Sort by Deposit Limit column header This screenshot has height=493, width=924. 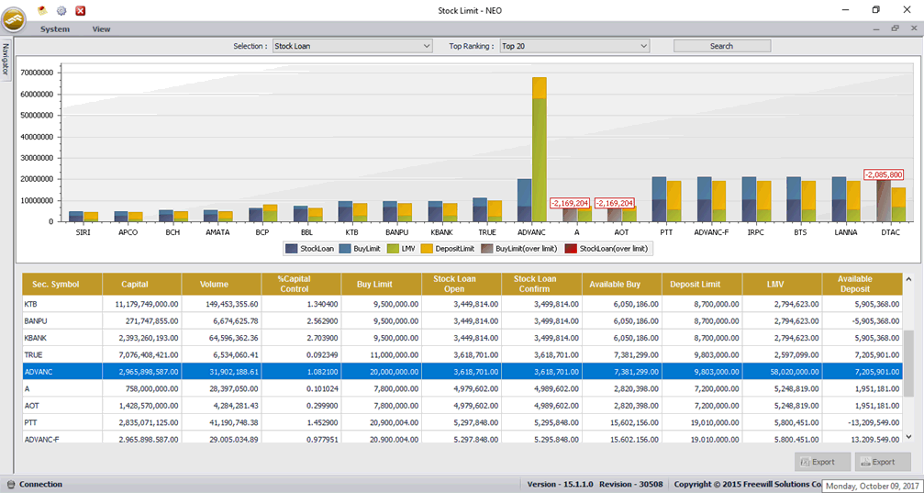coord(702,285)
